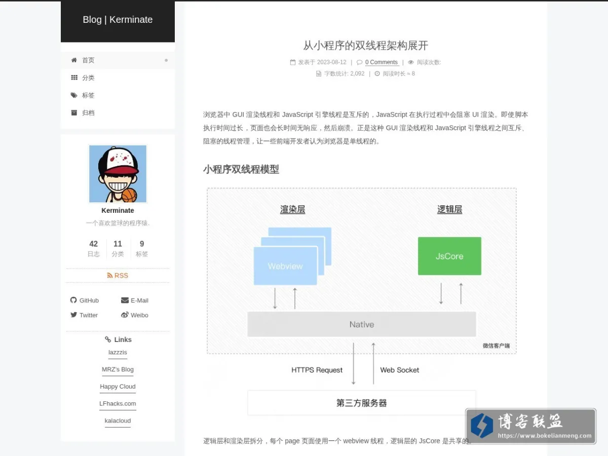Open the lazzzis friend link
The image size is (608, 456).
pos(118,353)
